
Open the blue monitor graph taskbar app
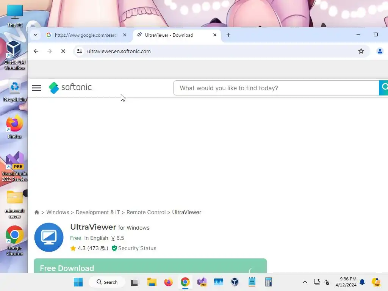pos(219,282)
